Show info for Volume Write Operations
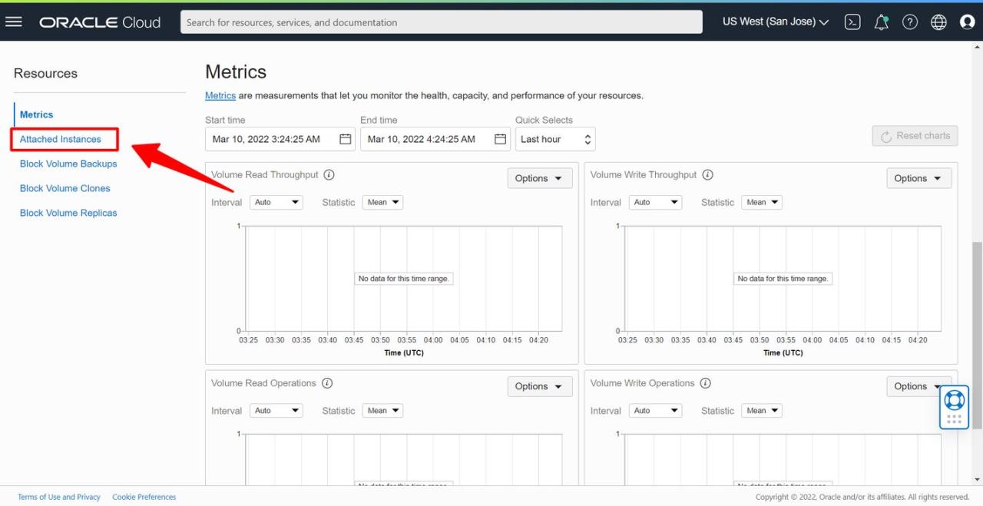 point(705,383)
